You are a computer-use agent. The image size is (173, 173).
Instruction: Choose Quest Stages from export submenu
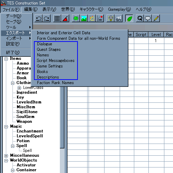point(49,49)
